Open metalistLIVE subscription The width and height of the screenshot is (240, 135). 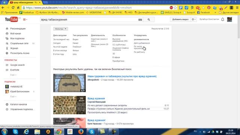[16, 87]
